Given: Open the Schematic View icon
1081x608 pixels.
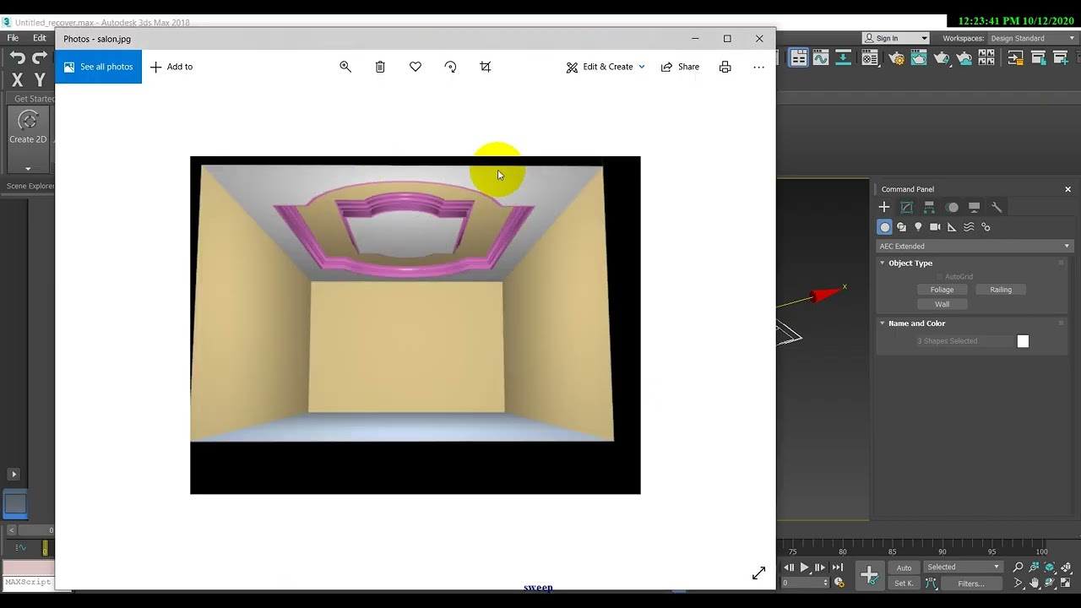Looking at the screenshot, I should pyautogui.click(x=843, y=57).
